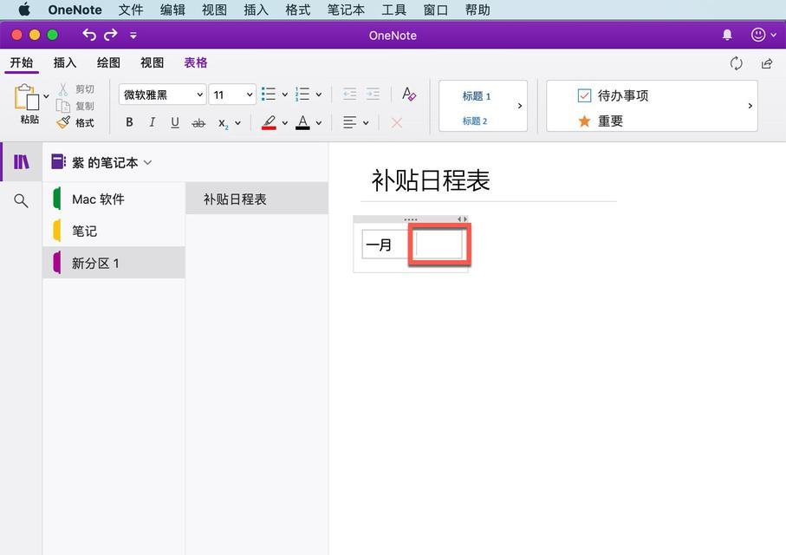The height and width of the screenshot is (555, 786).
Task: Open the font name dropdown 微软雅黑
Action: pyautogui.click(x=162, y=95)
